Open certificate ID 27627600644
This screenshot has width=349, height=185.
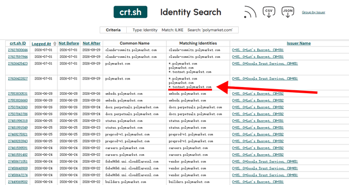[x=18, y=50]
